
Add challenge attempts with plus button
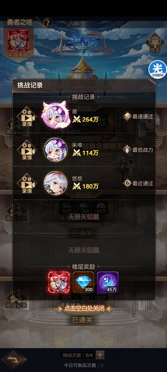click(x=100, y=355)
